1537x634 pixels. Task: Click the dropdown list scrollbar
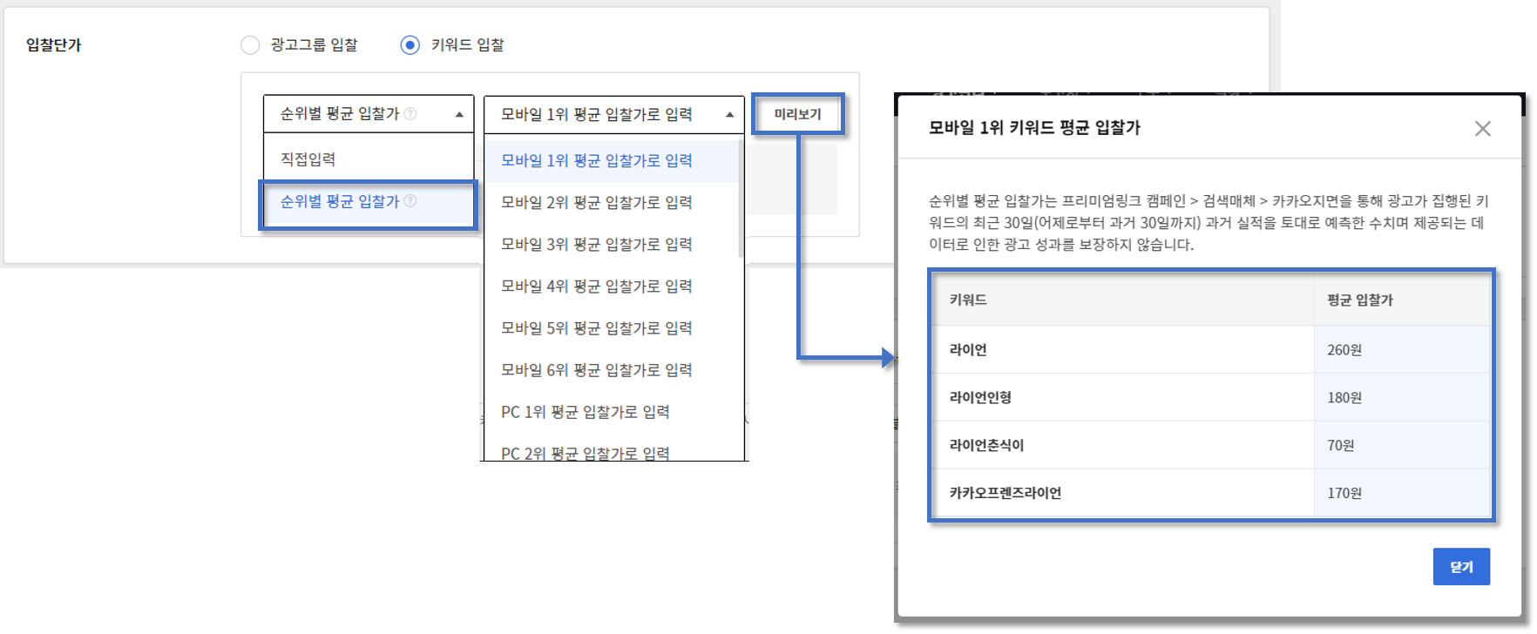[x=741, y=199]
